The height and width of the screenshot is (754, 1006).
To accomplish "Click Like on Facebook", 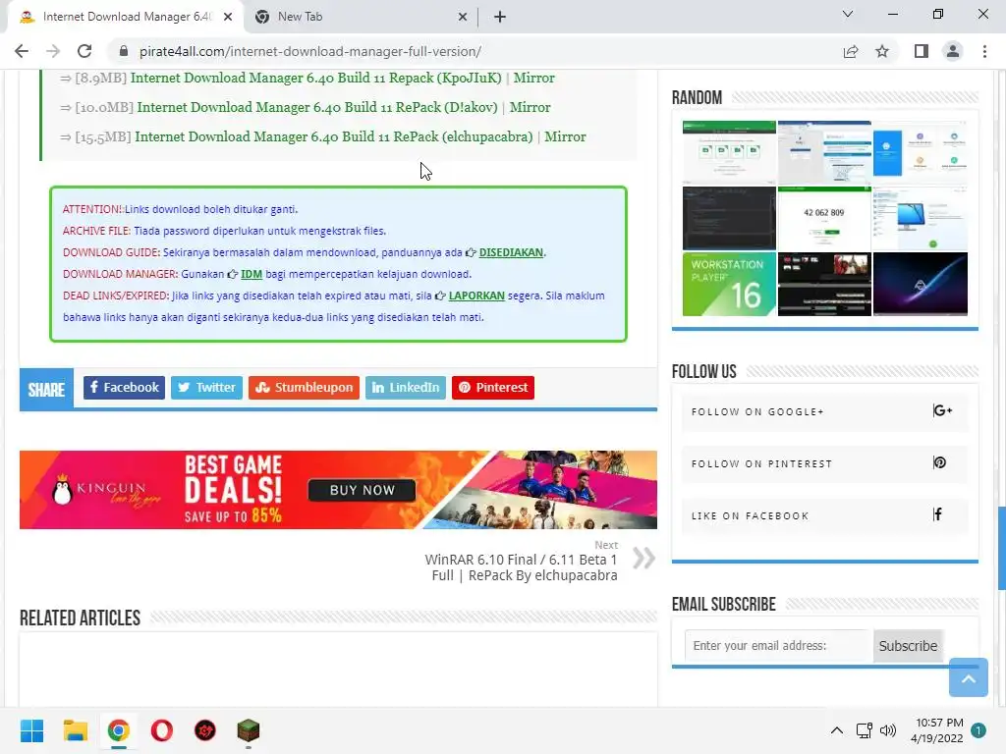I will click(824, 514).
